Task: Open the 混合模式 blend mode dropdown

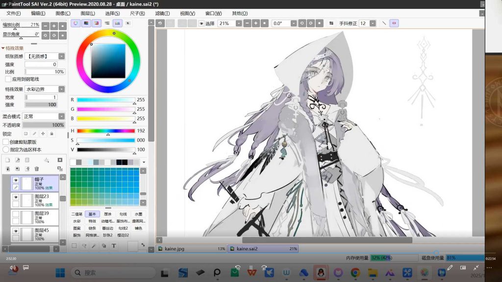Action: 61,117
